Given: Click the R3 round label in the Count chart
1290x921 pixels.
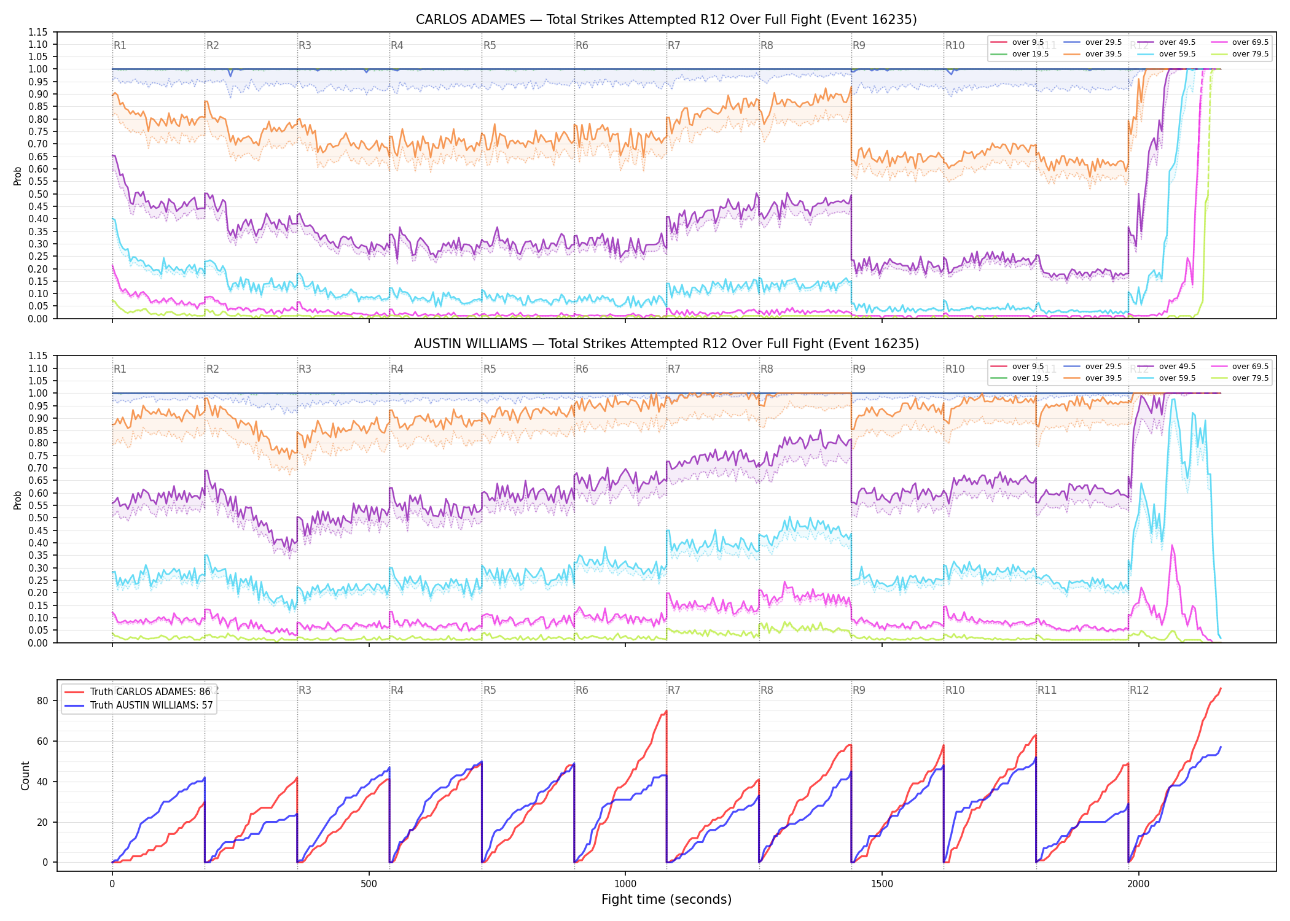Looking at the screenshot, I should [x=305, y=690].
